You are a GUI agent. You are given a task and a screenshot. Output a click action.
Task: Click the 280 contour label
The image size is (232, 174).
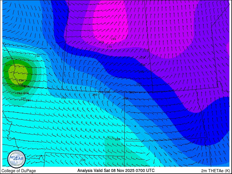tap(139, 84)
